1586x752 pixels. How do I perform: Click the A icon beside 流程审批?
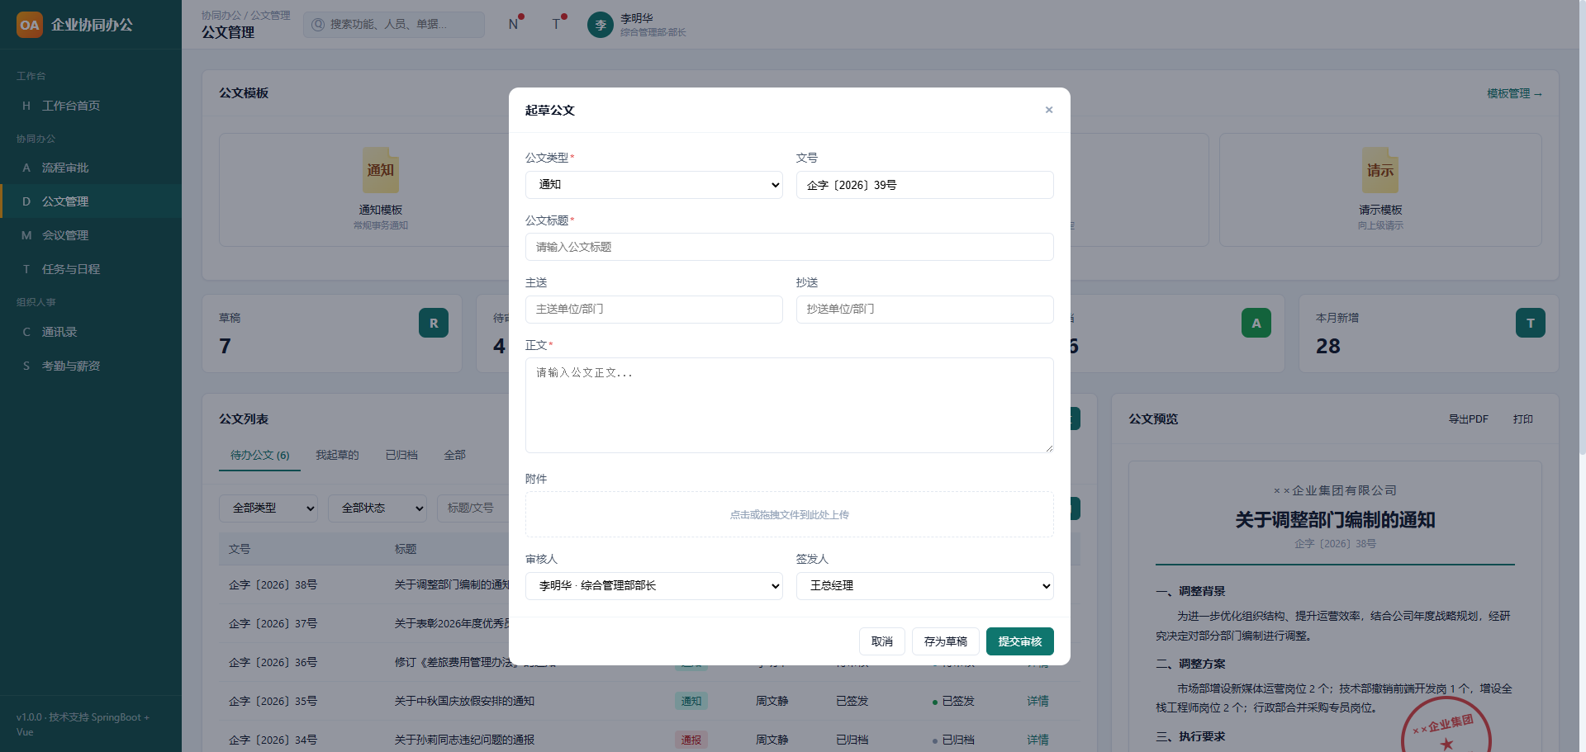26,168
